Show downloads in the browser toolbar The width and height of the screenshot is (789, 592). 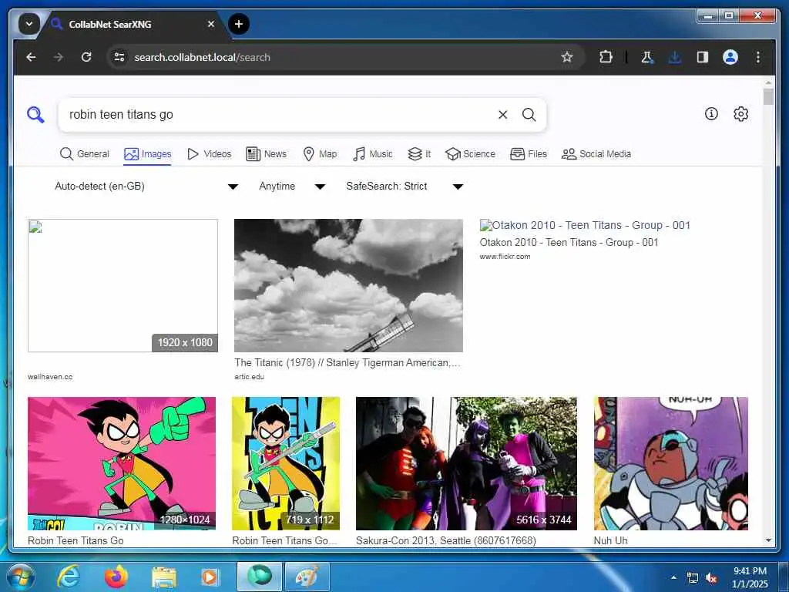coord(675,57)
